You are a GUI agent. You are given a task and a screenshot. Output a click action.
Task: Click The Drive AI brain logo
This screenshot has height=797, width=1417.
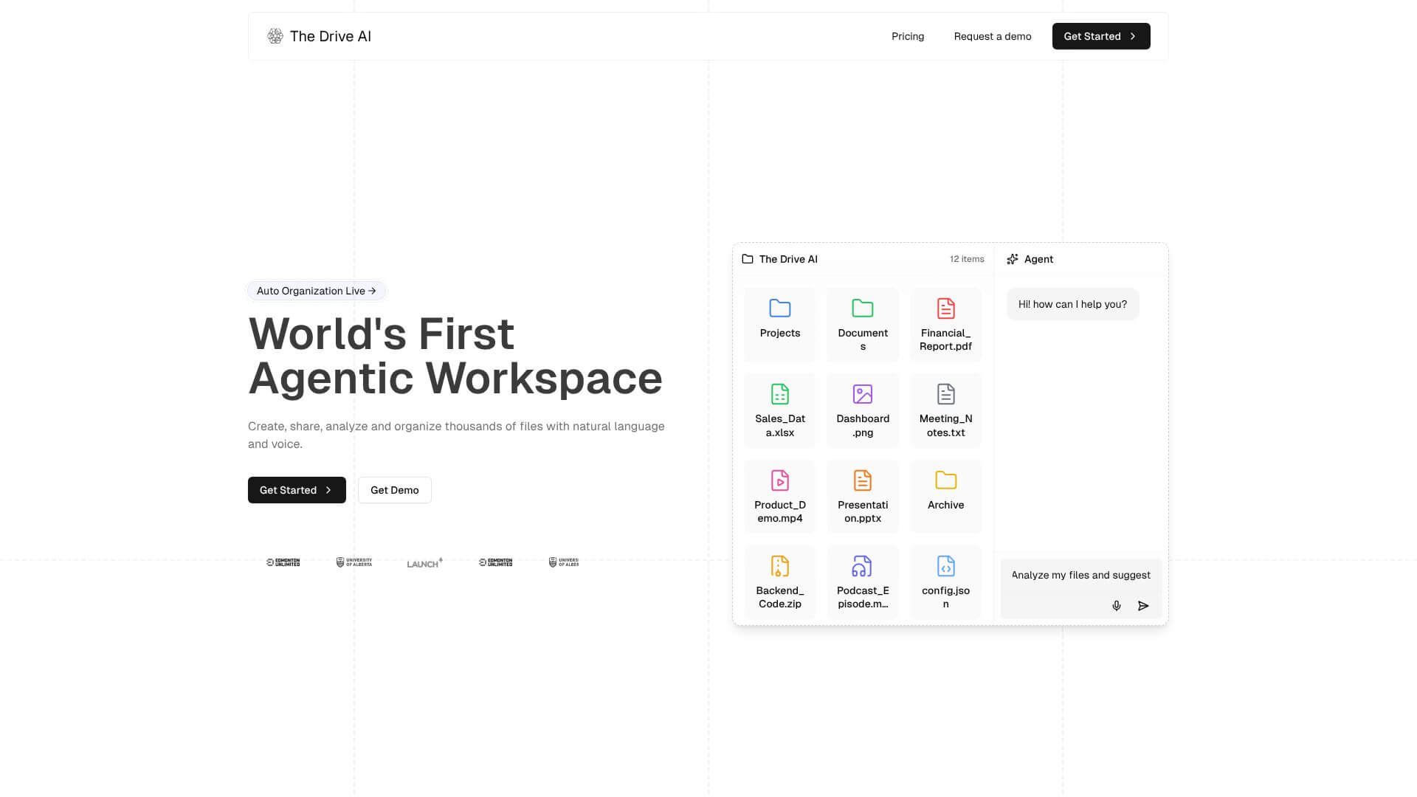tap(275, 36)
